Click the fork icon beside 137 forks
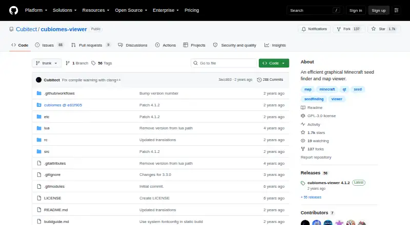This screenshot has height=225, width=410. tap(303, 149)
